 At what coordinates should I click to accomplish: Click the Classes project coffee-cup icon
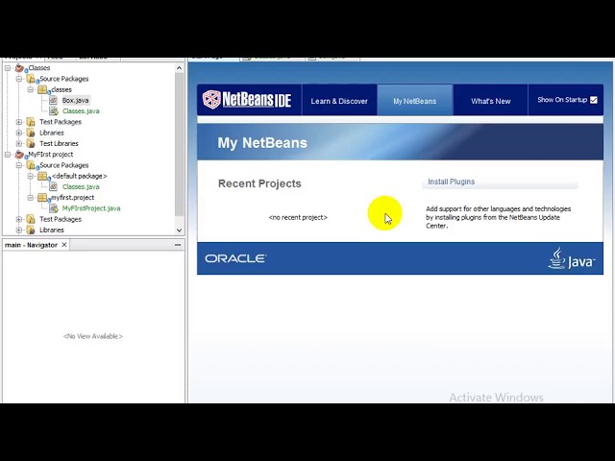click(x=19, y=68)
